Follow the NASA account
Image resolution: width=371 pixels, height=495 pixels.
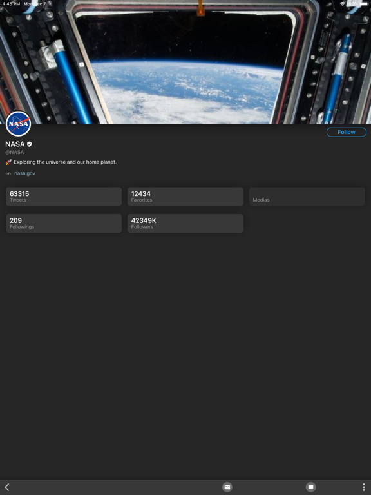coord(347,132)
